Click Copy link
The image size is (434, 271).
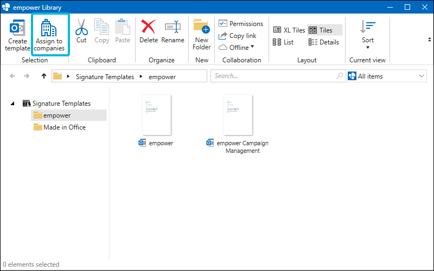click(x=238, y=36)
